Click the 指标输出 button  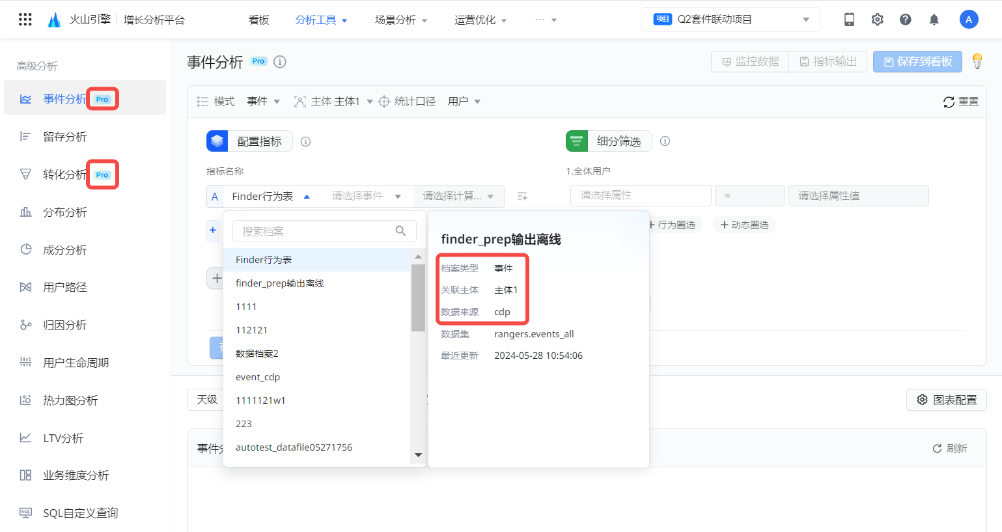coord(828,61)
